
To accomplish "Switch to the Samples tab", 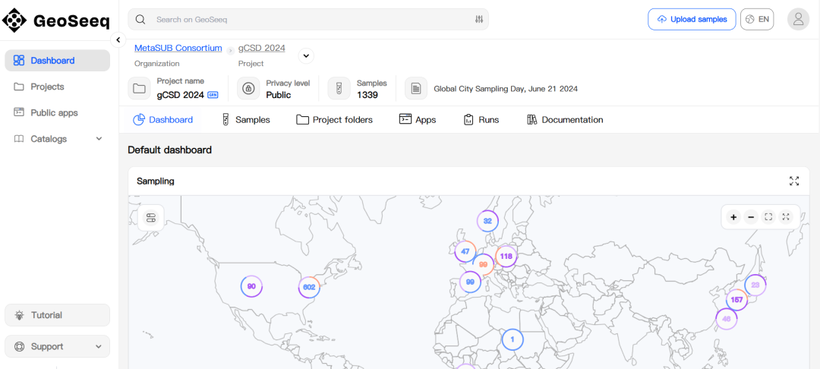I will pyautogui.click(x=245, y=120).
